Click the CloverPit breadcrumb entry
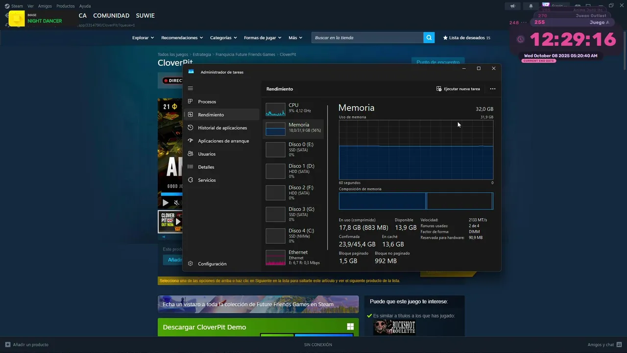 click(288, 54)
